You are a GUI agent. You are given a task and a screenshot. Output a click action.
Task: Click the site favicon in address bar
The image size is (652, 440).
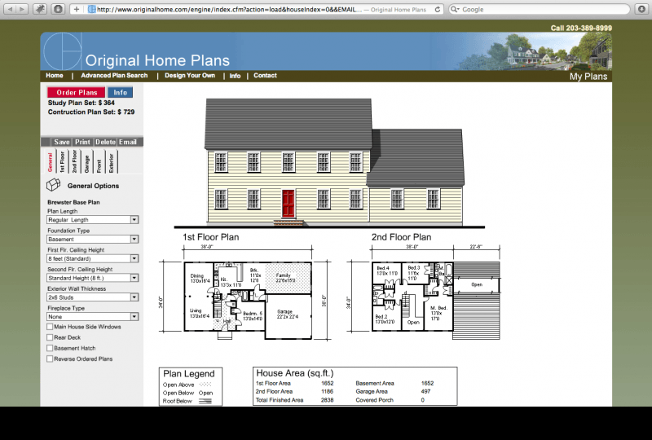point(92,9)
